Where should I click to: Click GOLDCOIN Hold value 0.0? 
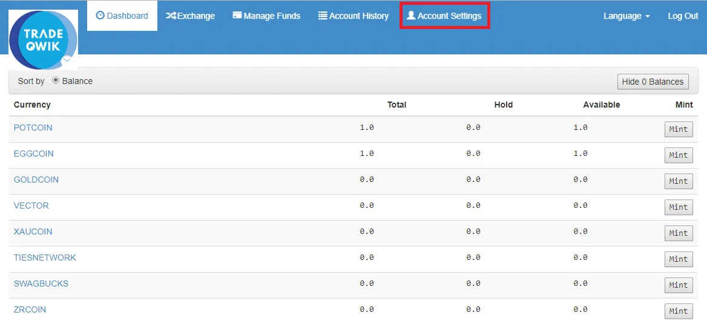(x=473, y=180)
